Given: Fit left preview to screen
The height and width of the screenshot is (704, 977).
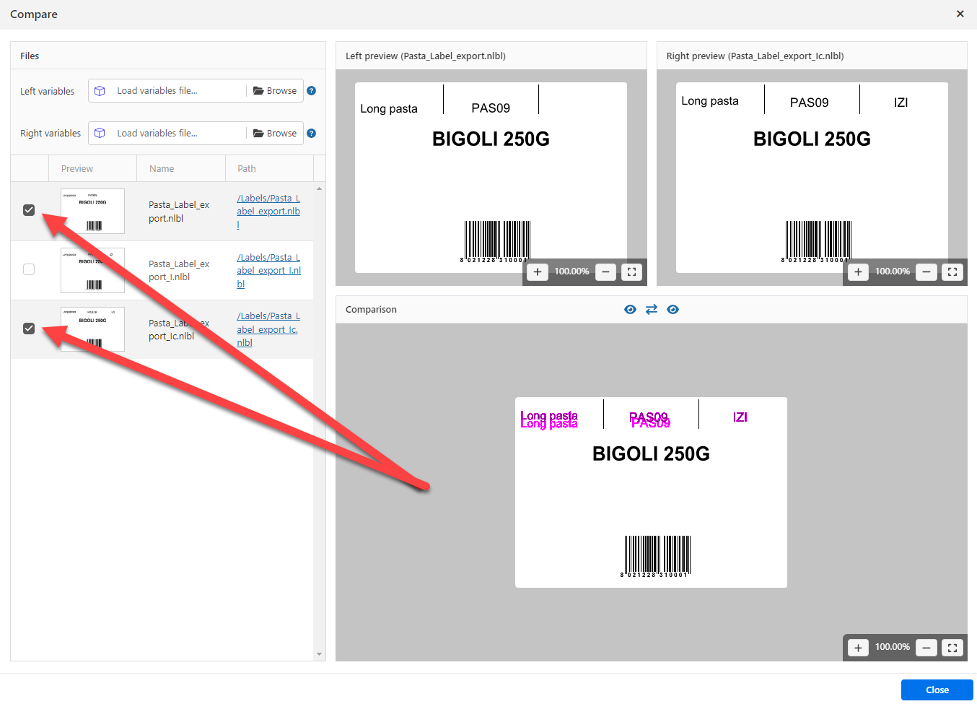Looking at the screenshot, I should point(631,272).
